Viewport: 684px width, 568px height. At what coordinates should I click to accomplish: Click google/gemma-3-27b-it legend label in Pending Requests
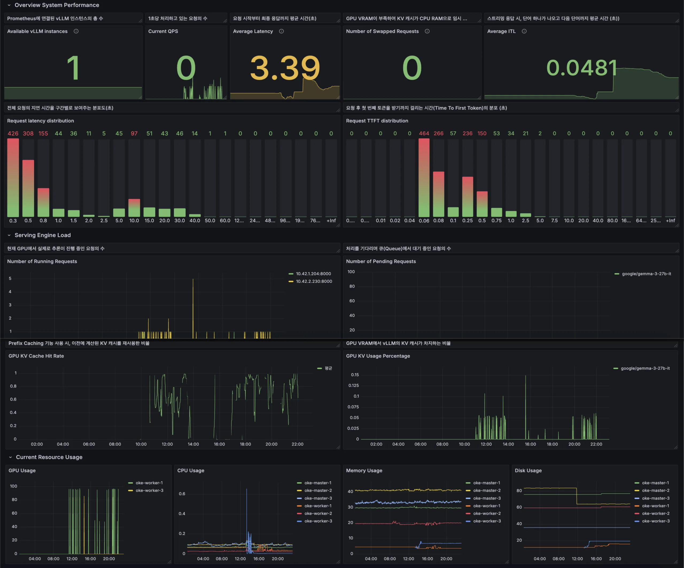[646, 274]
